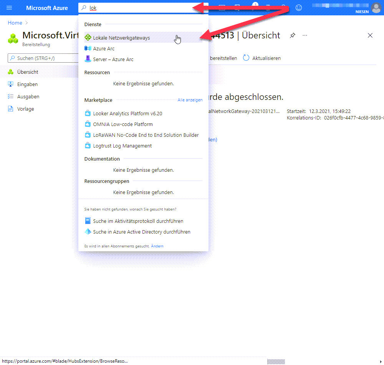Click Alle anzeigen next to Marketplace
This screenshot has height=365, width=384.
click(x=190, y=100)
